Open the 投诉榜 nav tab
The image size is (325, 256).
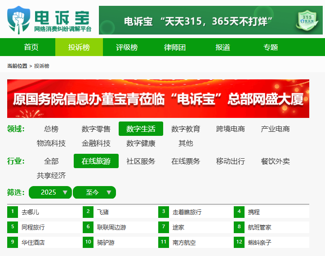(79, 47)
